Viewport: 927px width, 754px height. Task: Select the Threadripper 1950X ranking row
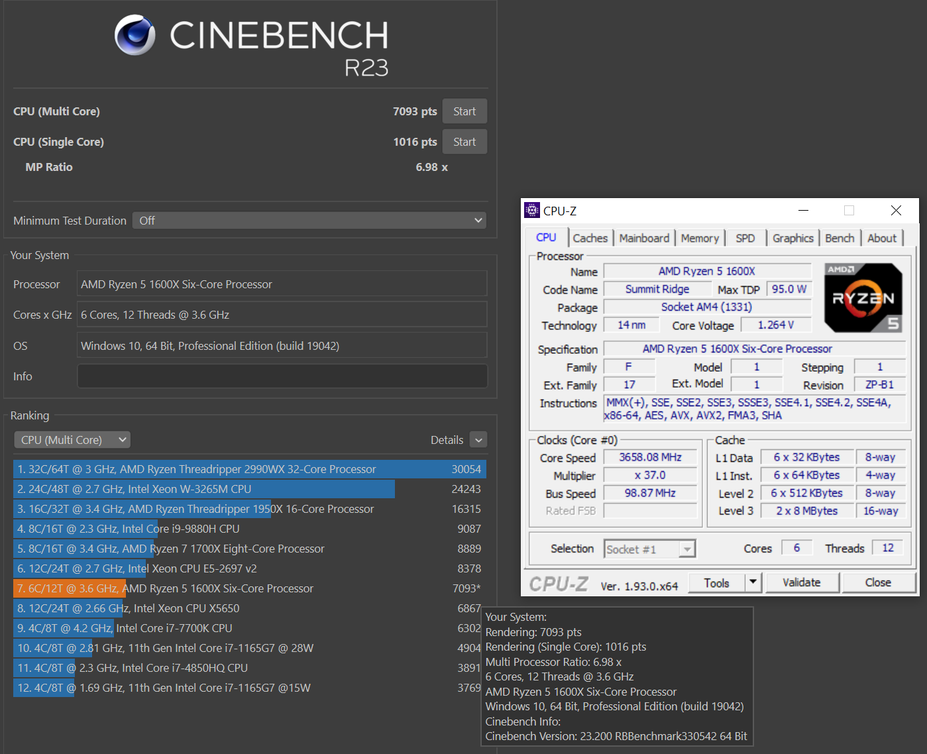click(x=250, y=509)
